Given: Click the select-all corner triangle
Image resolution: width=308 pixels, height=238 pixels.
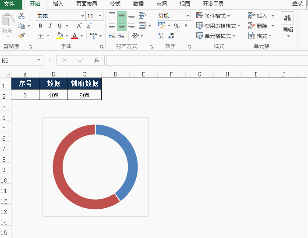Looking at the screenshot, I should [x=7, y=74].
